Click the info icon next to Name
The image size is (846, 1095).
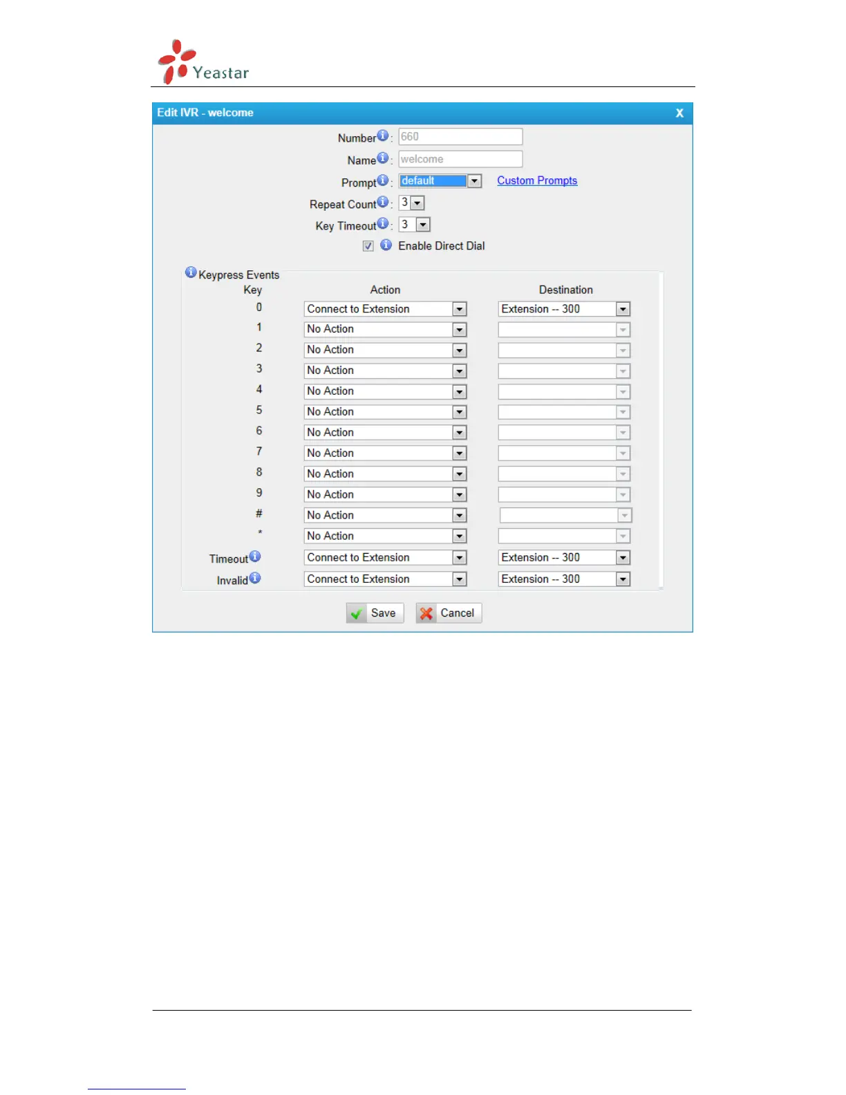(x=382, y=158)
